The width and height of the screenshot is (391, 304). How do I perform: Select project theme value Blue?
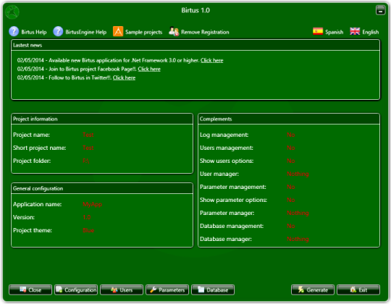coord(88,230)
